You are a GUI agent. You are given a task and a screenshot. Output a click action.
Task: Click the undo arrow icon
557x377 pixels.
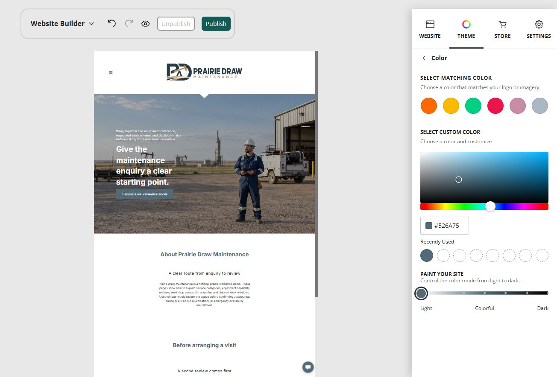click(112, 23)
